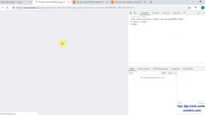The width and height of the screenshot is (205, 115).
Task: Open the Accessibility sidebar tab
Action: coord(188,69)
